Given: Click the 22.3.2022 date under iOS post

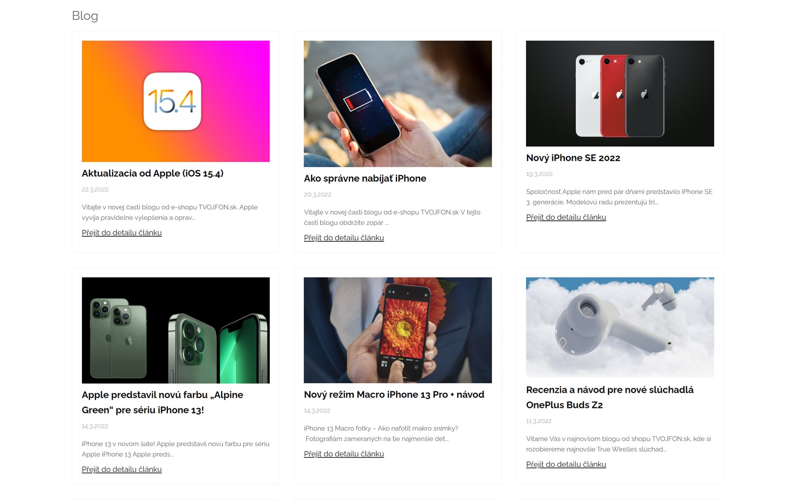Looking at the screenshot, I should 95,190.
